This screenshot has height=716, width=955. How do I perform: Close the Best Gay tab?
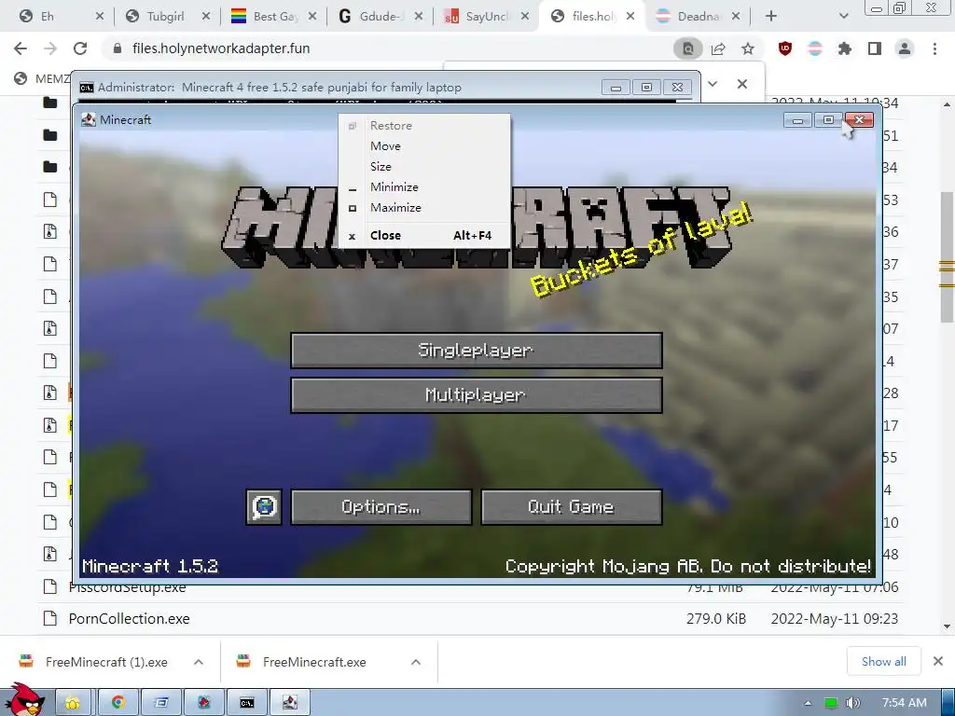tap(312, 17)
